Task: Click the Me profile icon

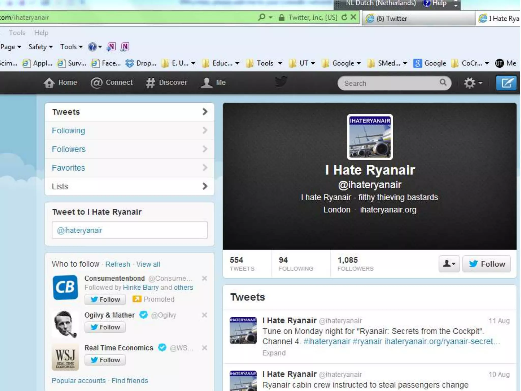Action: tap(207, 83)
